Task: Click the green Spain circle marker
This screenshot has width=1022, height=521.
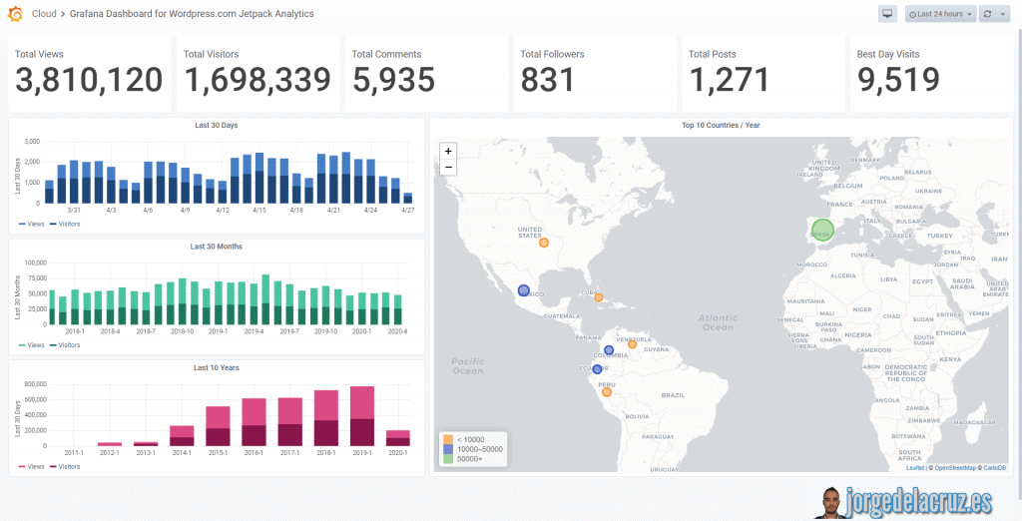Action: (822, 230)
